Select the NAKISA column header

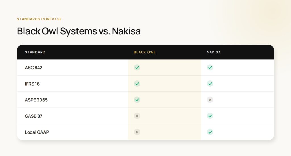tap(214, 52)
